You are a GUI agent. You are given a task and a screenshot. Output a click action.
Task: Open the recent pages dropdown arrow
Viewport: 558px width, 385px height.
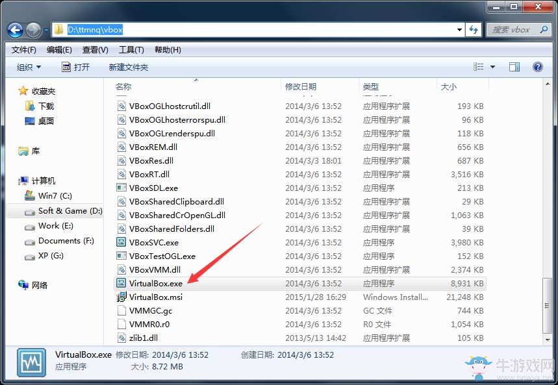point(46,31)
